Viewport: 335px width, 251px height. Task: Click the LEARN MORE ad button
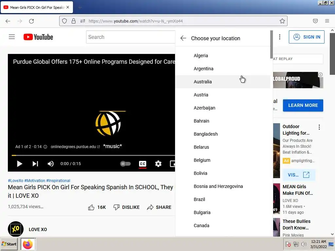[303, 105]
